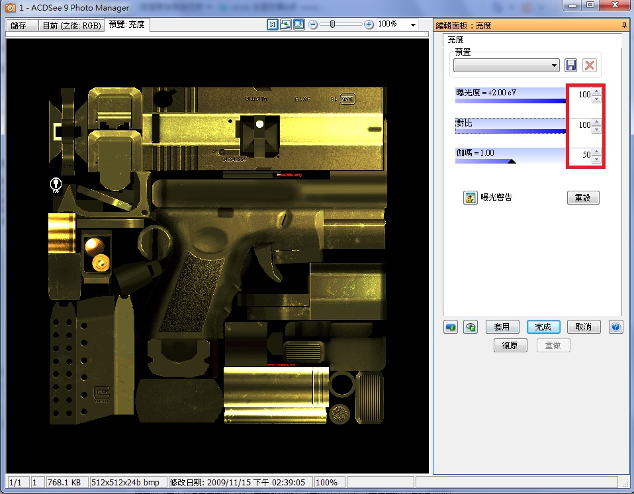
Task: Click the ACDSee application icon in title bar
Action: coord(10,7)
